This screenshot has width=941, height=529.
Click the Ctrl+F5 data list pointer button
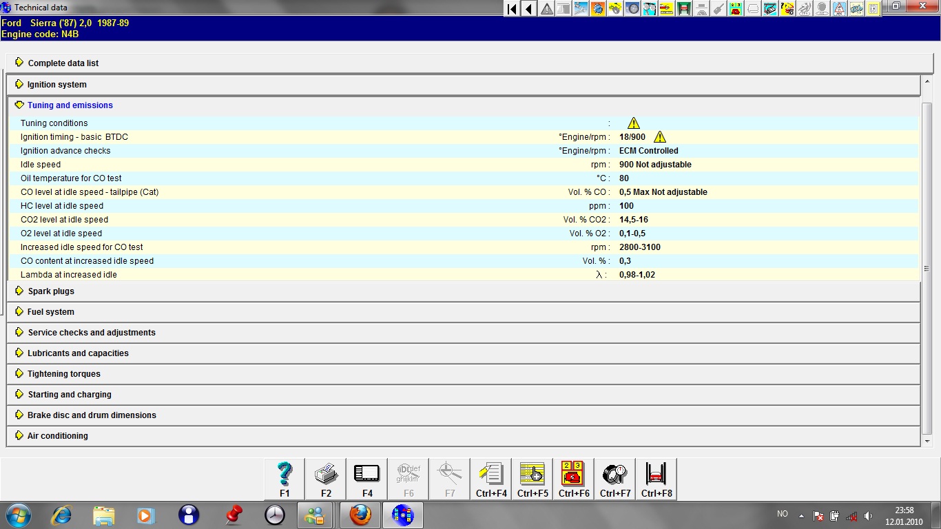point(532,479)
